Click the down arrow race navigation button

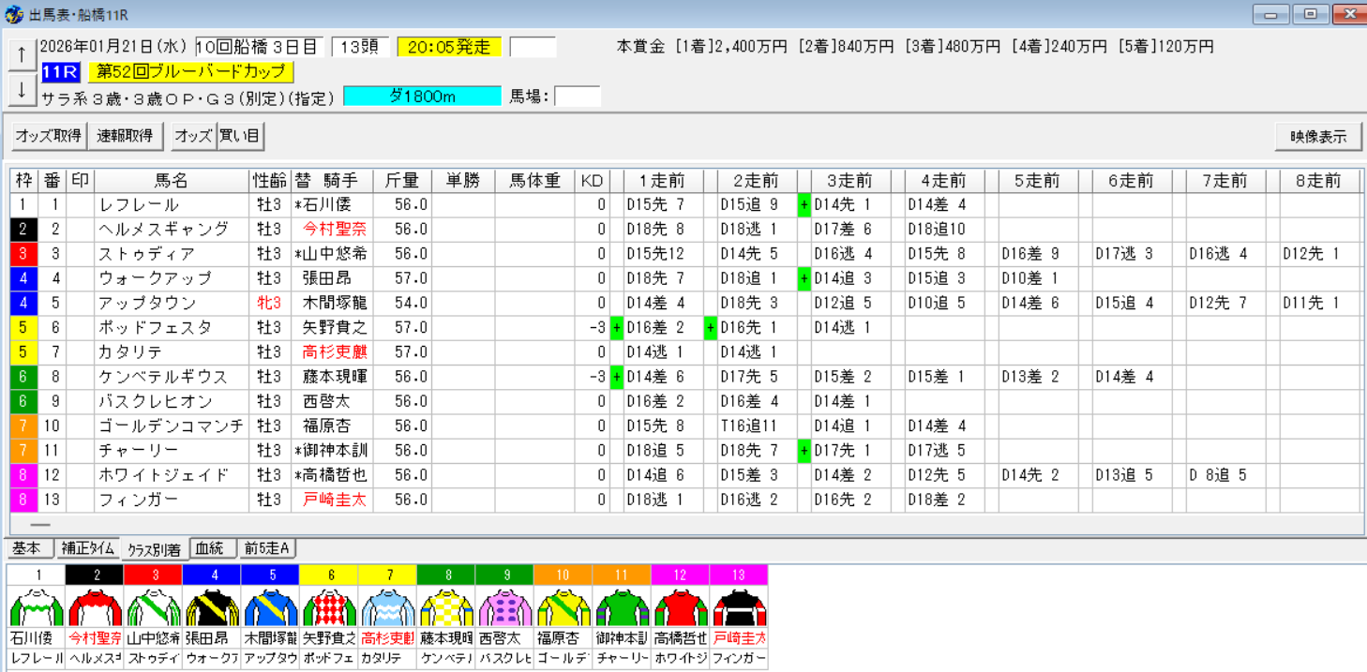(21, 90)
